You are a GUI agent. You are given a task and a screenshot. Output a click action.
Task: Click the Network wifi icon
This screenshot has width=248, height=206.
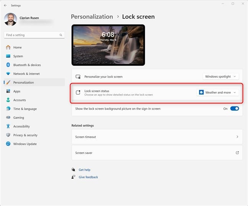8,74
